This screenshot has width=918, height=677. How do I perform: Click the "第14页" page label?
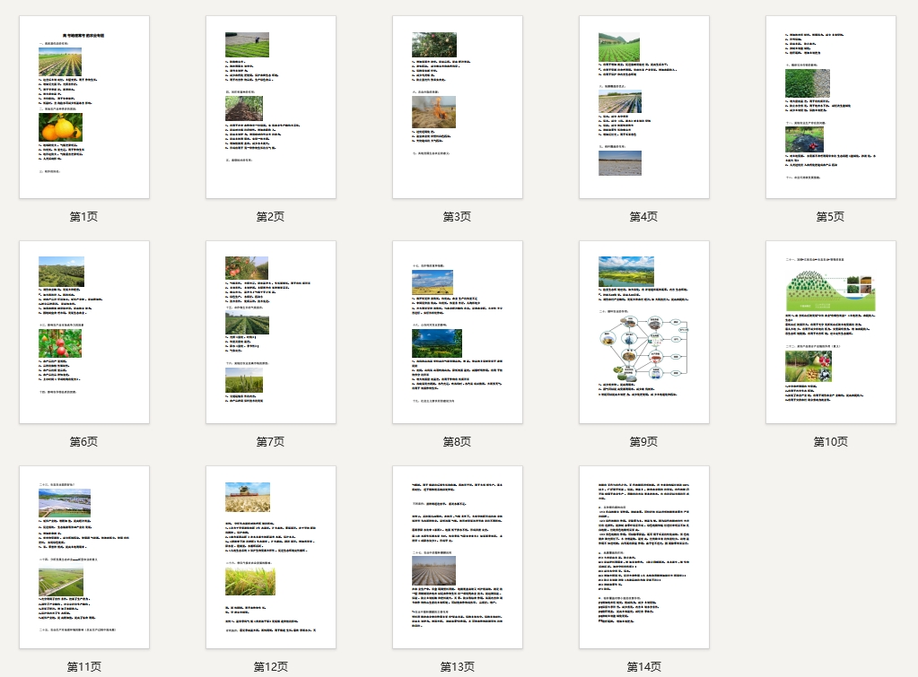tap(643, 667)
